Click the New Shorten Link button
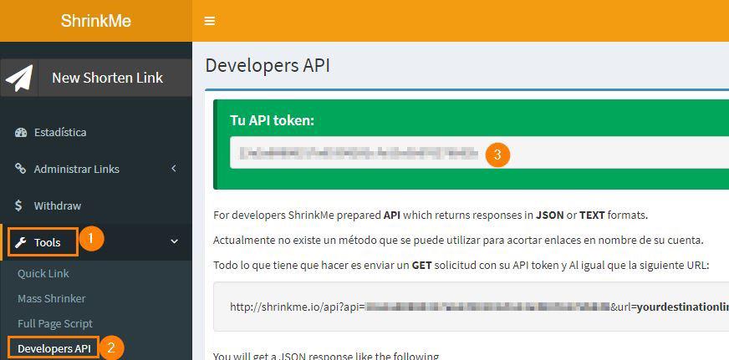729x360 pixels. point(96,78)
